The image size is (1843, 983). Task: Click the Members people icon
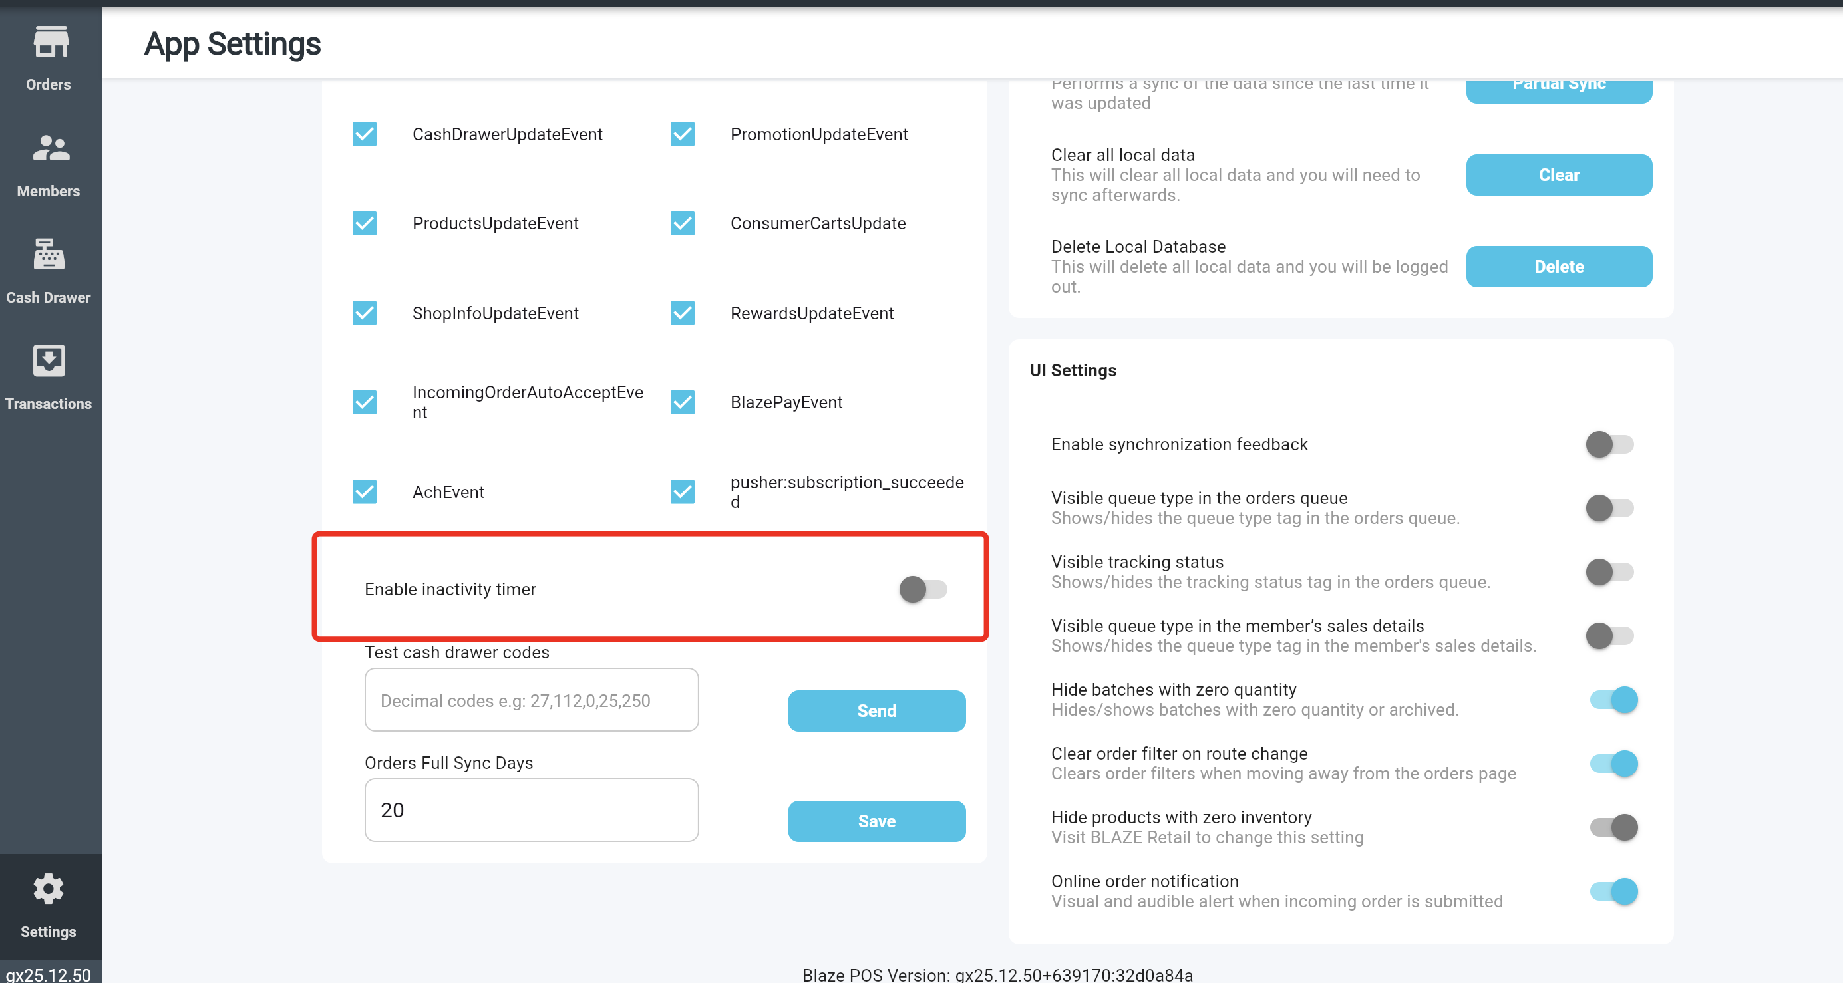pos(50,149)
